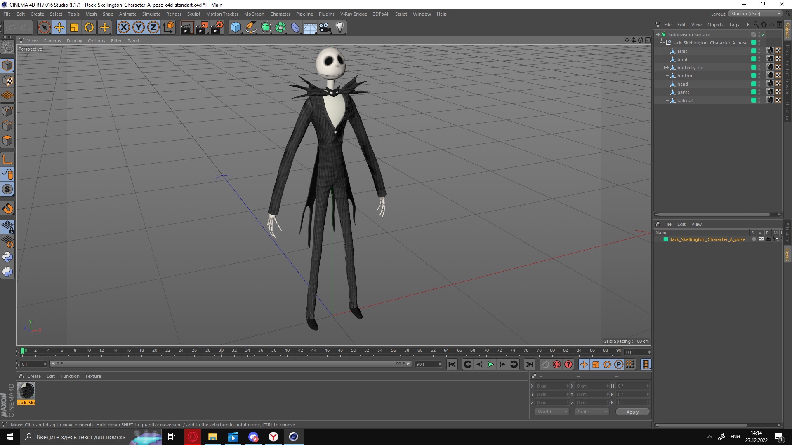Add a Cube primitive object
Image resolution: width=792 pixels, height=445 pixels.
[236, 28]
